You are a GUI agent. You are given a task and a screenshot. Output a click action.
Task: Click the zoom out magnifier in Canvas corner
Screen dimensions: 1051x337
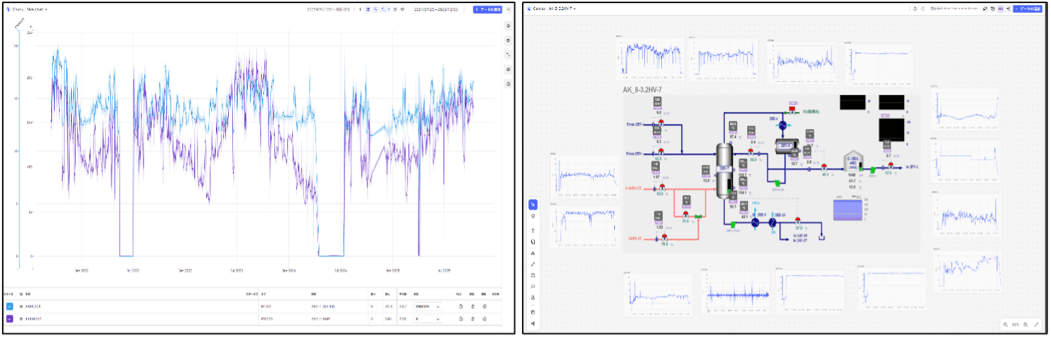coord(1006,324)
